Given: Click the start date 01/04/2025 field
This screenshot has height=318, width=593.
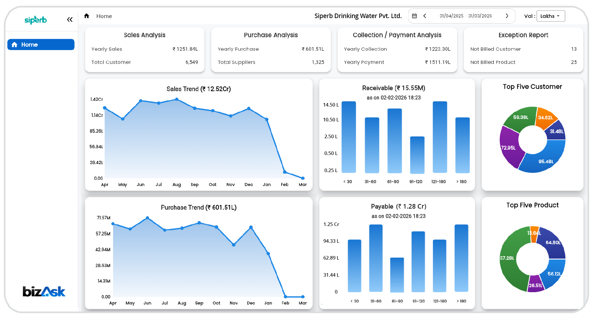Looking at the screenshot, I should tap(451, 16).
